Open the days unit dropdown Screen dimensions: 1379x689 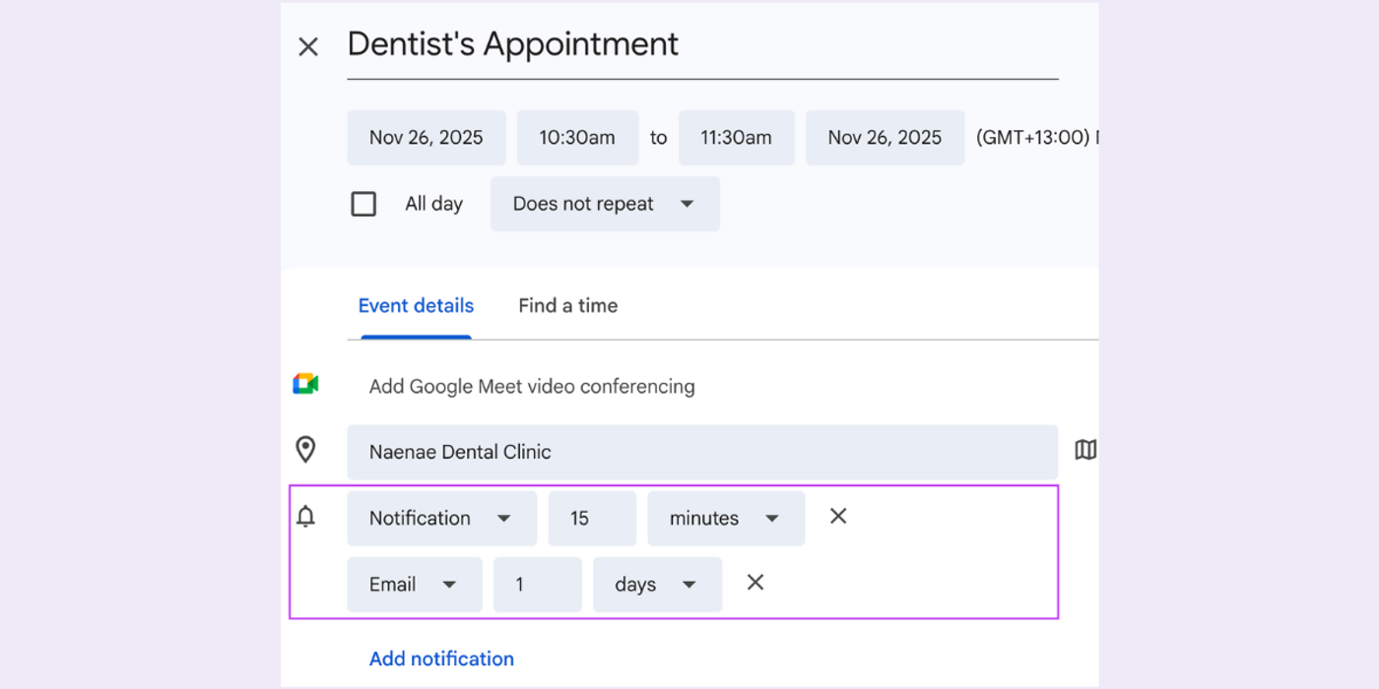tap(656, 584)
